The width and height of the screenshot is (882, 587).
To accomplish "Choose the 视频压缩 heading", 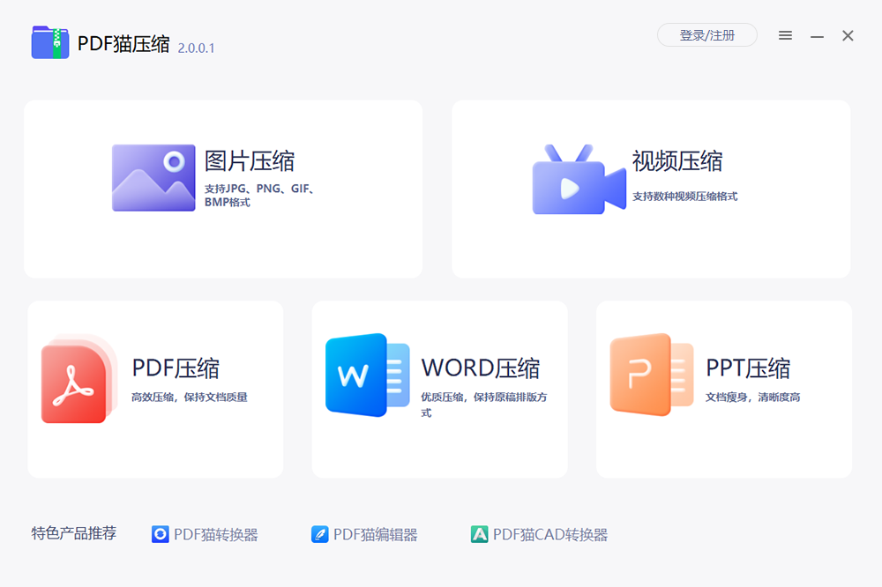I will pyautogui.click(x=677, y=161).
